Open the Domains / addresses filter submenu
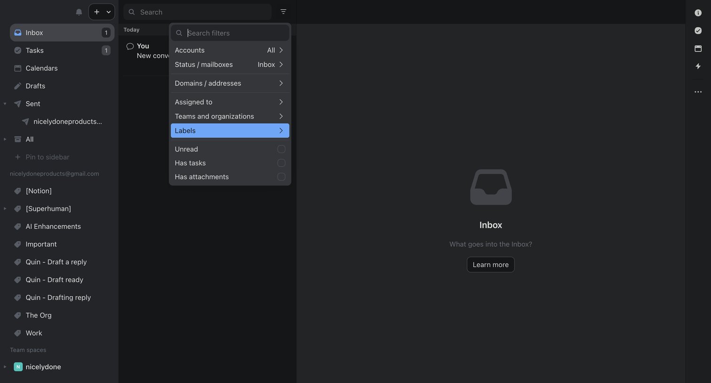Screen dimensions: 711x383 [230, 83]
